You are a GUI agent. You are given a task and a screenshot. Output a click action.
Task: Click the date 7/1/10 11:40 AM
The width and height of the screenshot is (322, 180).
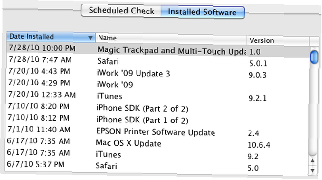pyautogui.click(x=39, y=130)
